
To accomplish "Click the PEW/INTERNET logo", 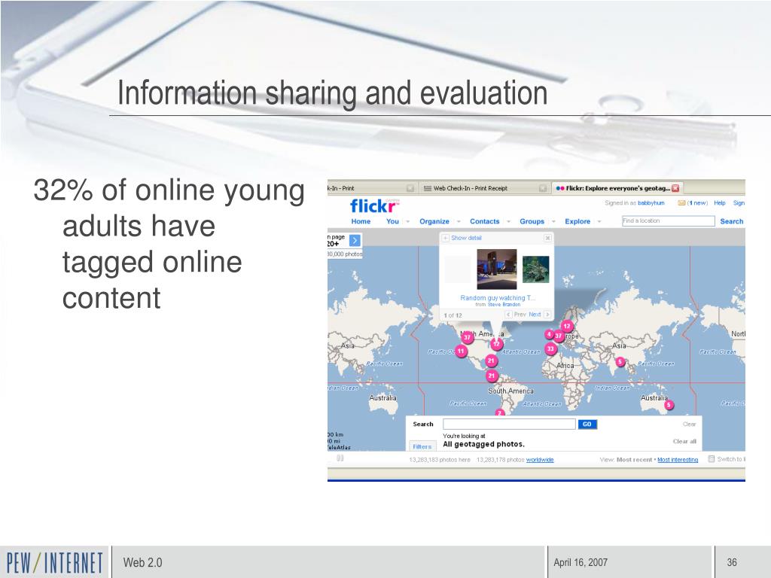I will 54,562.
